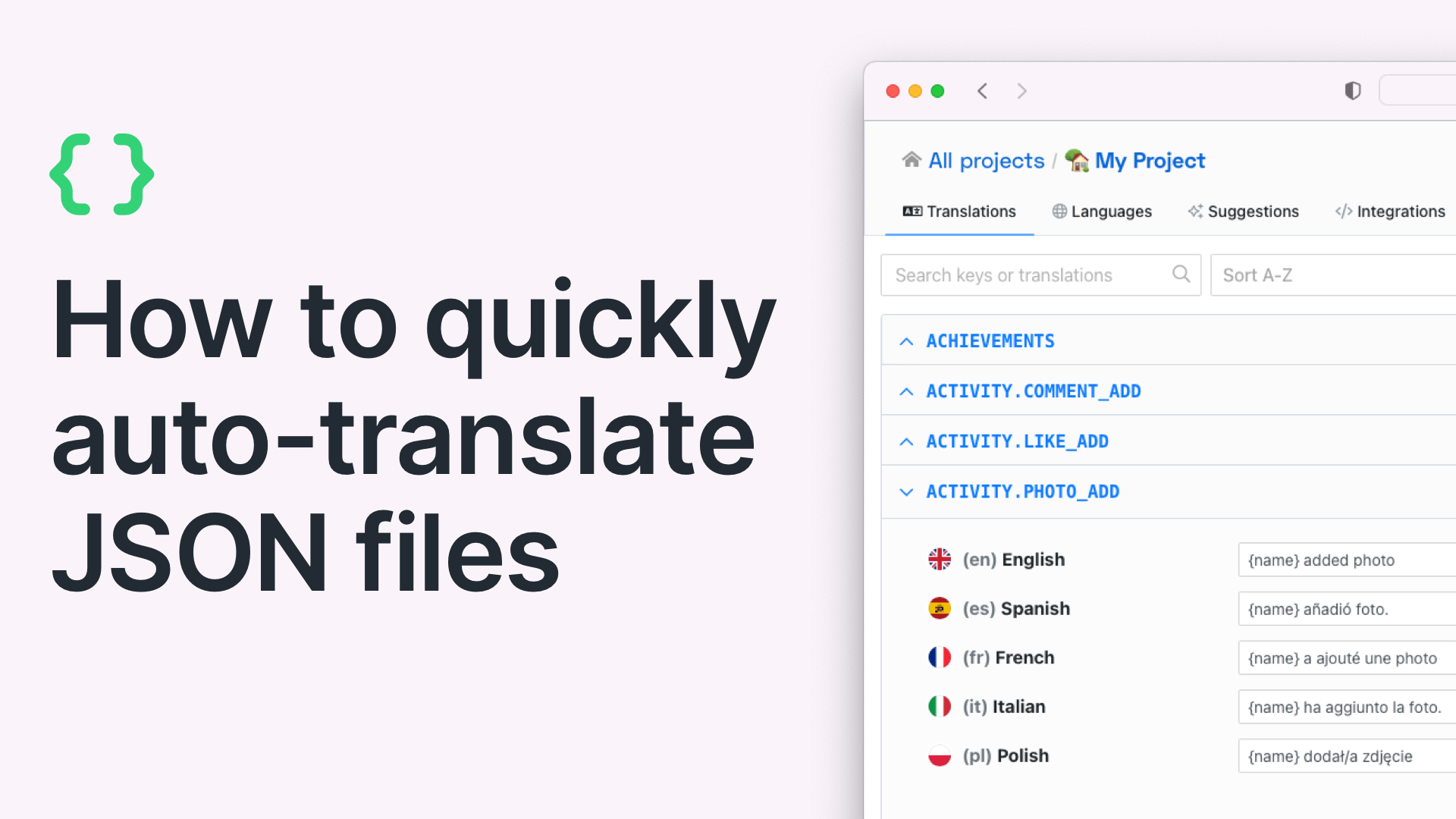
Task: Switch to the Languages tab
Action: coord(1101,211)
